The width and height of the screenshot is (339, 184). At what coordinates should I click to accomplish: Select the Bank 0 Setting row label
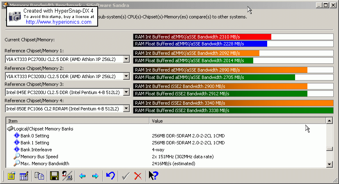click(x=35, y=136)
